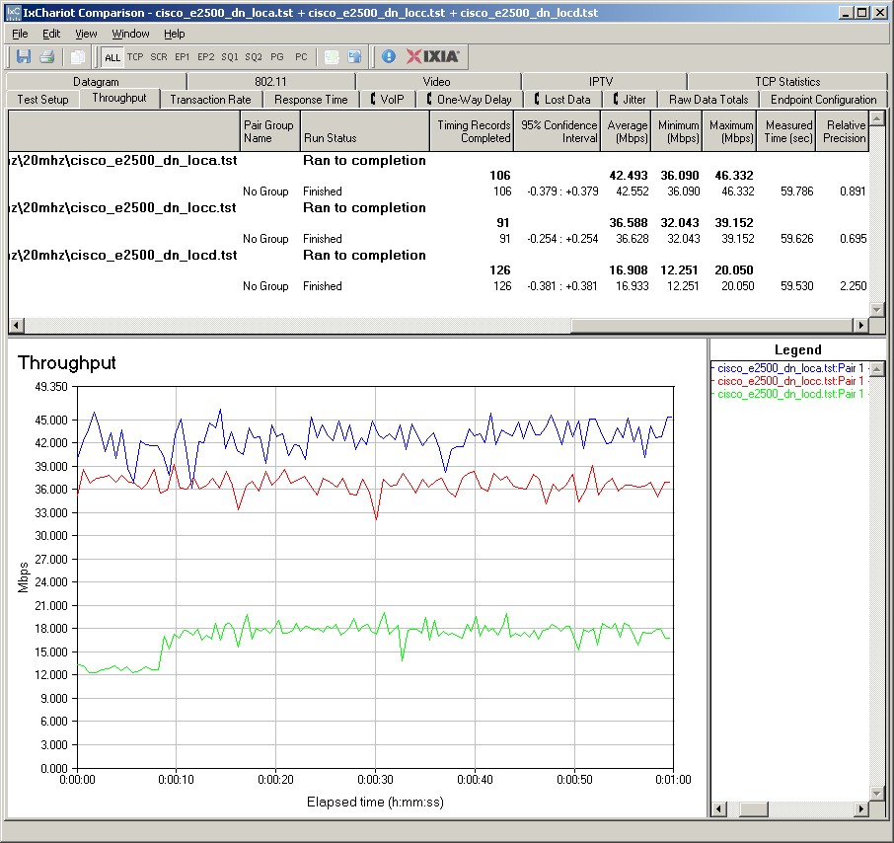The width and height of the screenshot is (894, 843).
Task: Switch to the One-Way Delay tab
Action: [470, 100]
